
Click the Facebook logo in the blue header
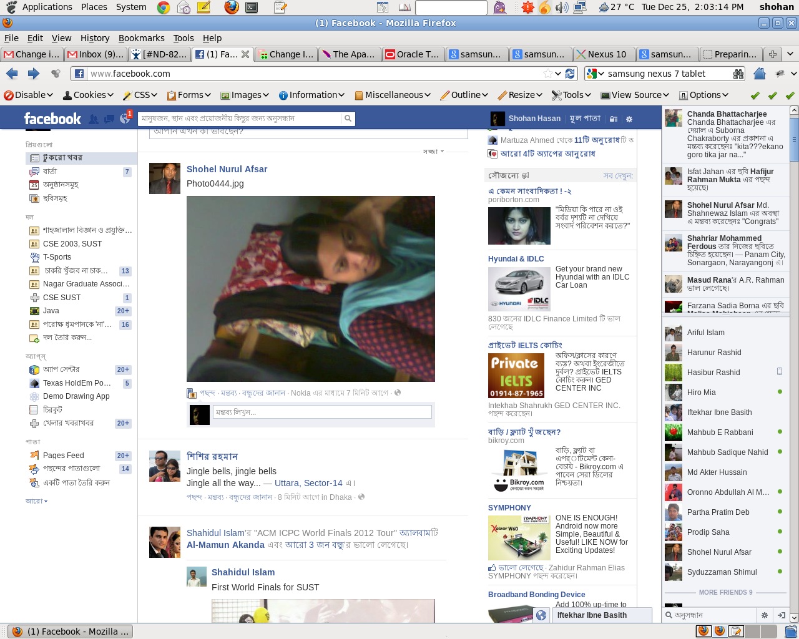[x=52, y=119]
